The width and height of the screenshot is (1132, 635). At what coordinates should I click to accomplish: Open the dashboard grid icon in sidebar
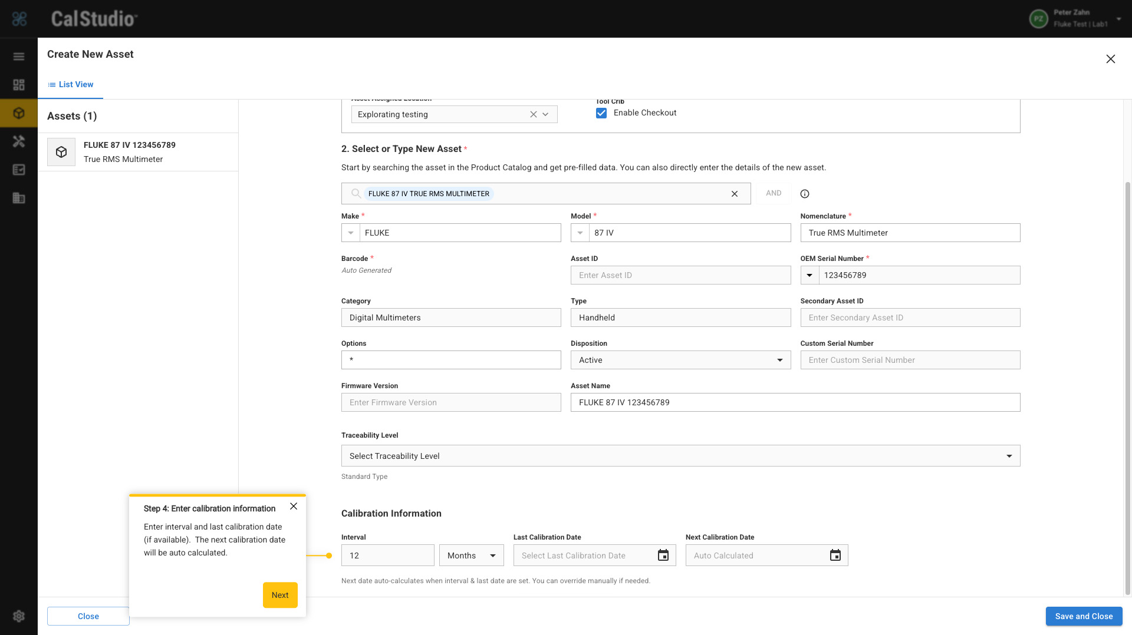[19, 85]
